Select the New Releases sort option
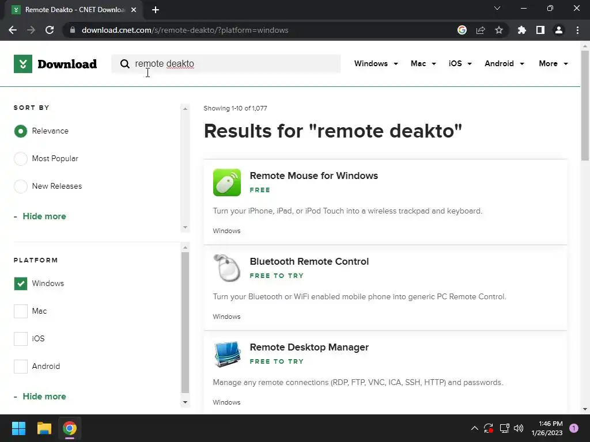The image size is (590, 442). (x=21, y=186)
